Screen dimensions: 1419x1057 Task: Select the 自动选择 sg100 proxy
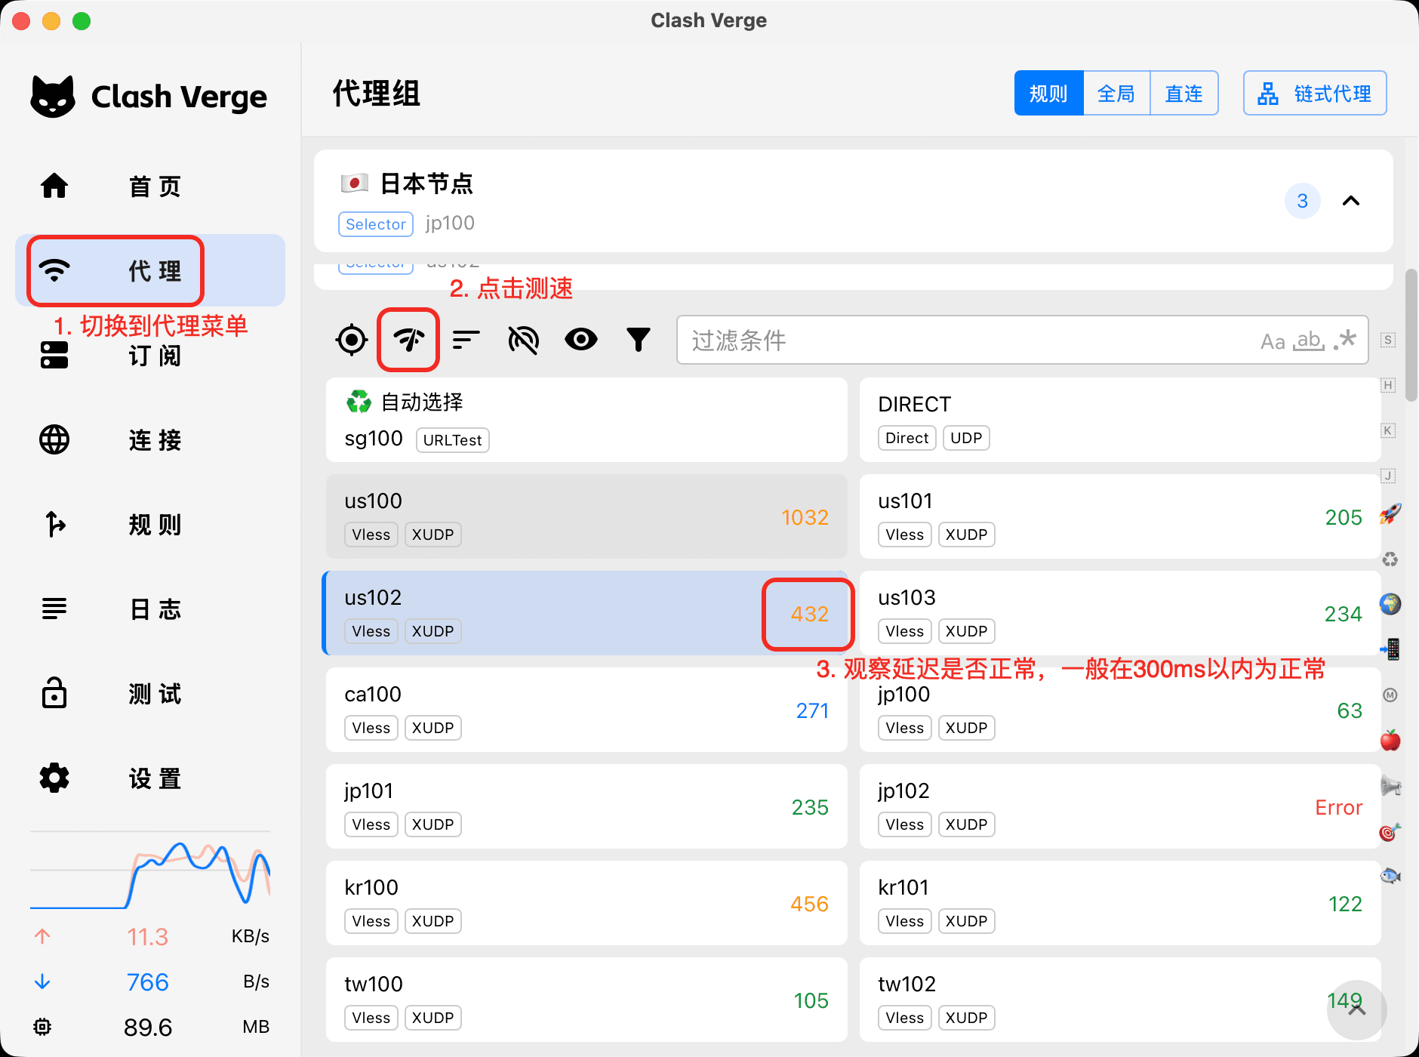tap(586, 420)
